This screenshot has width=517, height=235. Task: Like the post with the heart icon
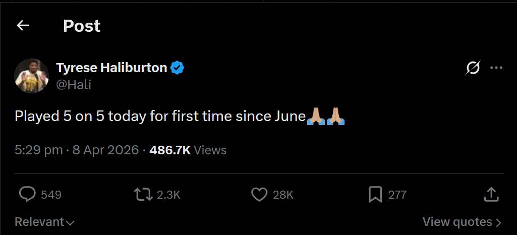tap(259, 195)
